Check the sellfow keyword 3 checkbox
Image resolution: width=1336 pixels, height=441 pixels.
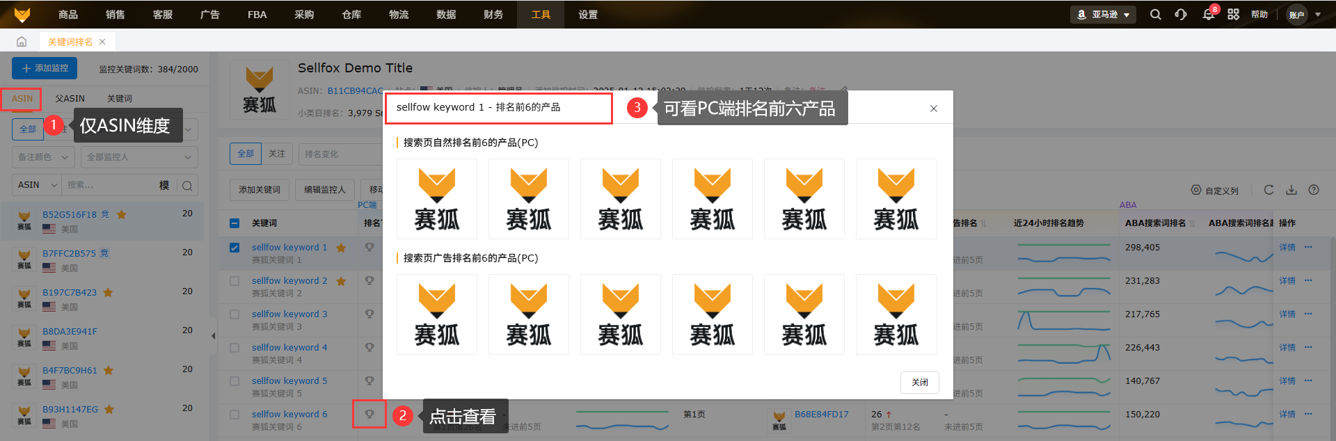click(x=234, y=314)
